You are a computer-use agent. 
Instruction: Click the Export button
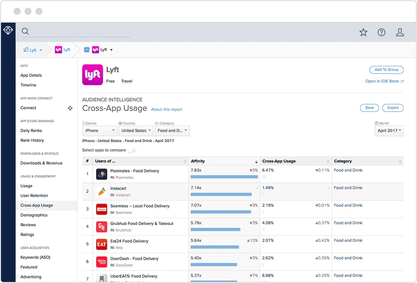pos(393,108)
